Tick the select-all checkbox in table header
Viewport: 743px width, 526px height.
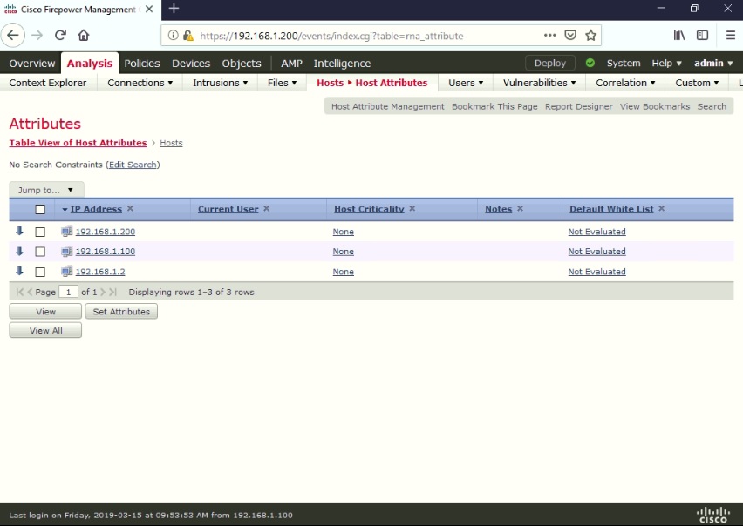point(40,209)
